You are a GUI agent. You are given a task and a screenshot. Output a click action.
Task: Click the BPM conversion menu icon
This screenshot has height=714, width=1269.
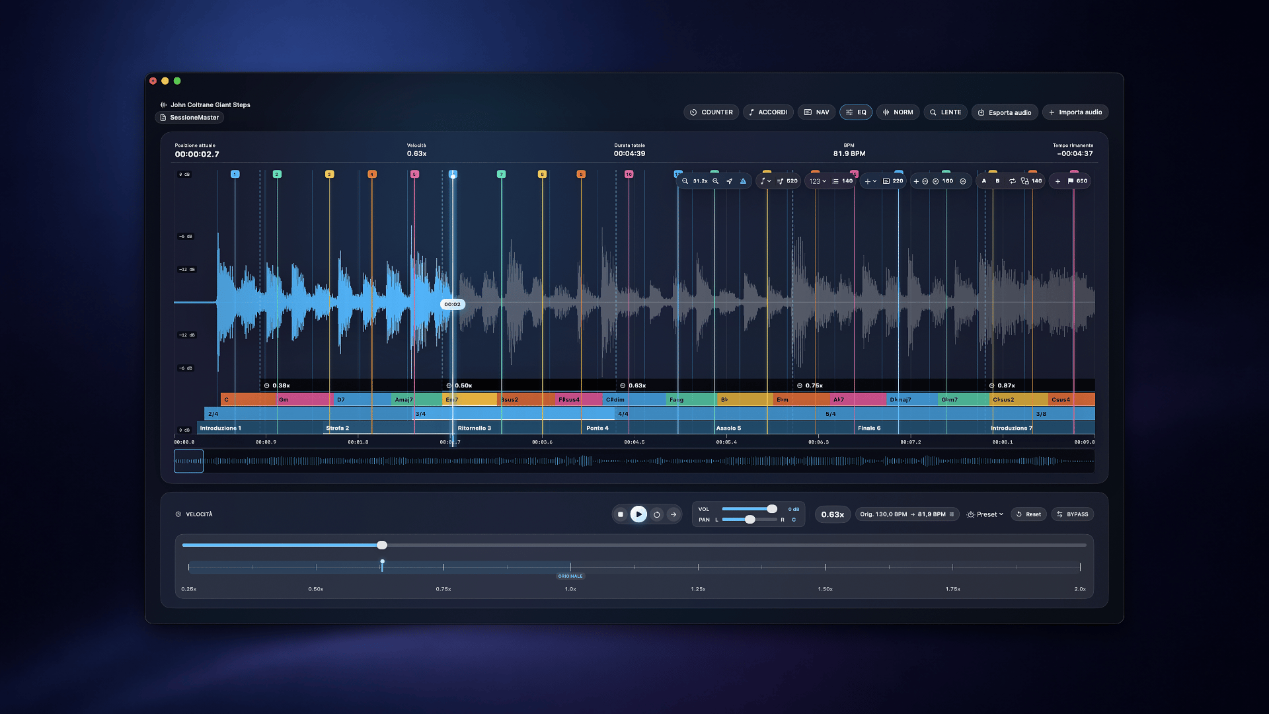[x=952, y=514]
